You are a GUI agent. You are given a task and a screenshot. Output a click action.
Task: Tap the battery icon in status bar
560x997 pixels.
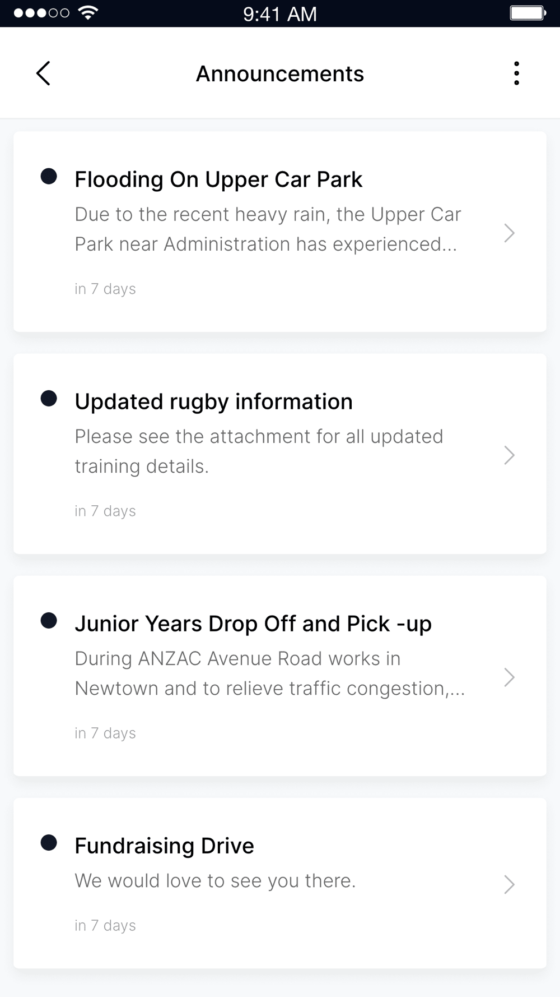[528, 13]
